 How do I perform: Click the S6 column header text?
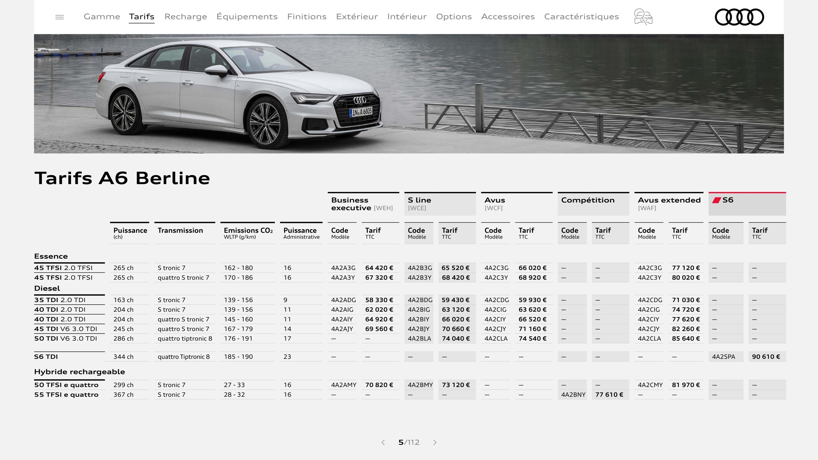[x=728, y=200]
